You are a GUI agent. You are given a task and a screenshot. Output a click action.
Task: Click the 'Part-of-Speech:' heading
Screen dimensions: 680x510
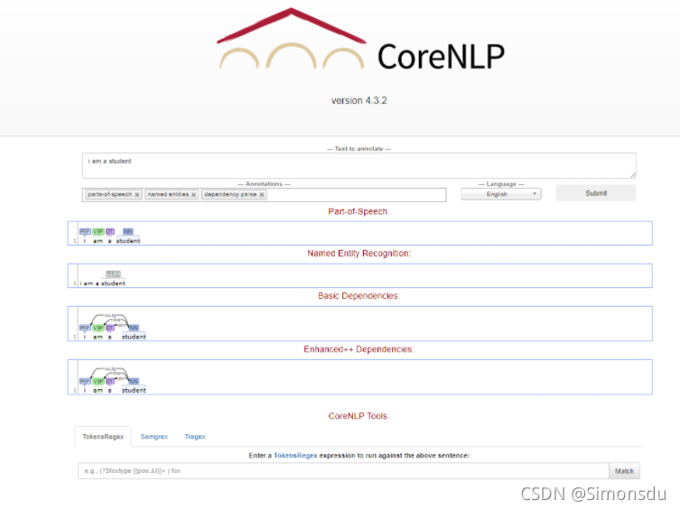click(x=359, y=211)
